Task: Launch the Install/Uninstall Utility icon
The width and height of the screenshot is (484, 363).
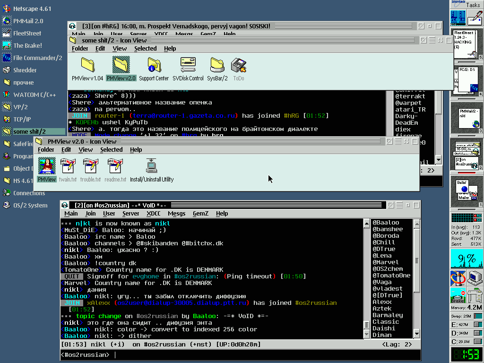Action: pyautogui.click(x=152, y=170)
